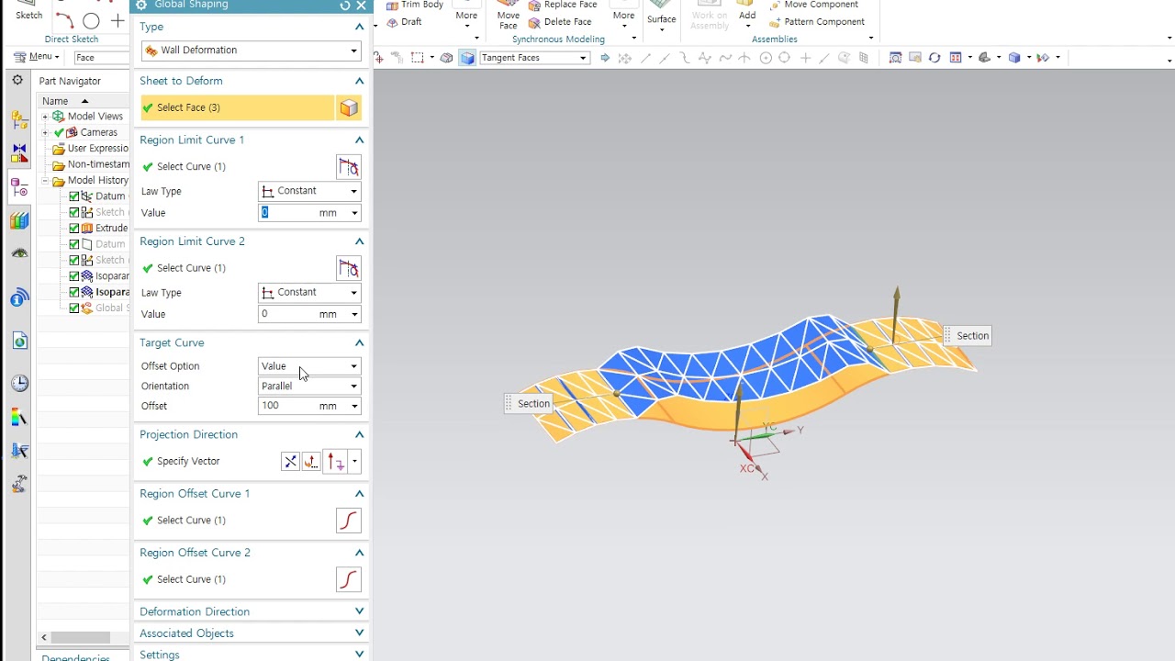Open the Menu dropdown
1175x661 pixels.
point(37,57)
